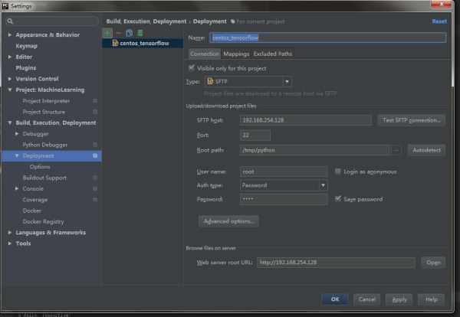Click the search magnifier icon in settings
The image size is (460, 317).
pyautogui.click(x=10, y=21)
